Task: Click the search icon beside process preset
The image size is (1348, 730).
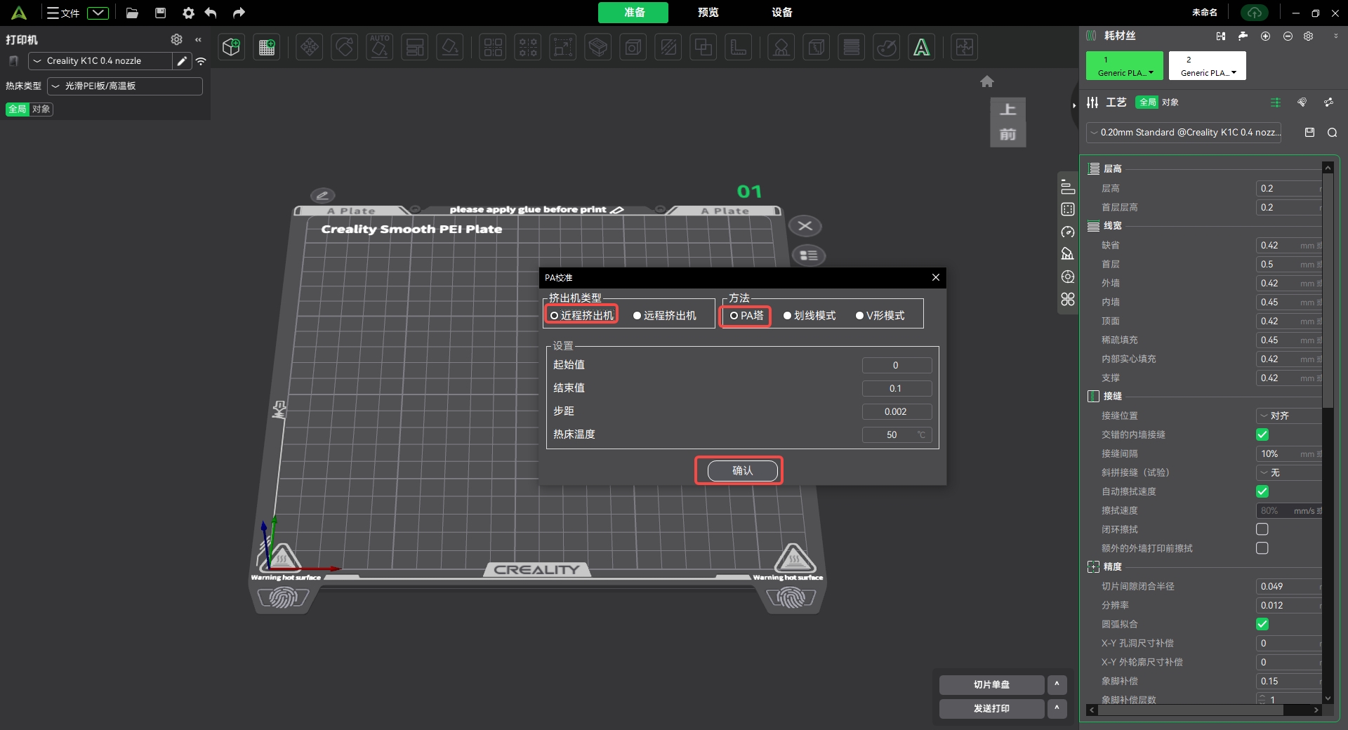Action: 1332,133
